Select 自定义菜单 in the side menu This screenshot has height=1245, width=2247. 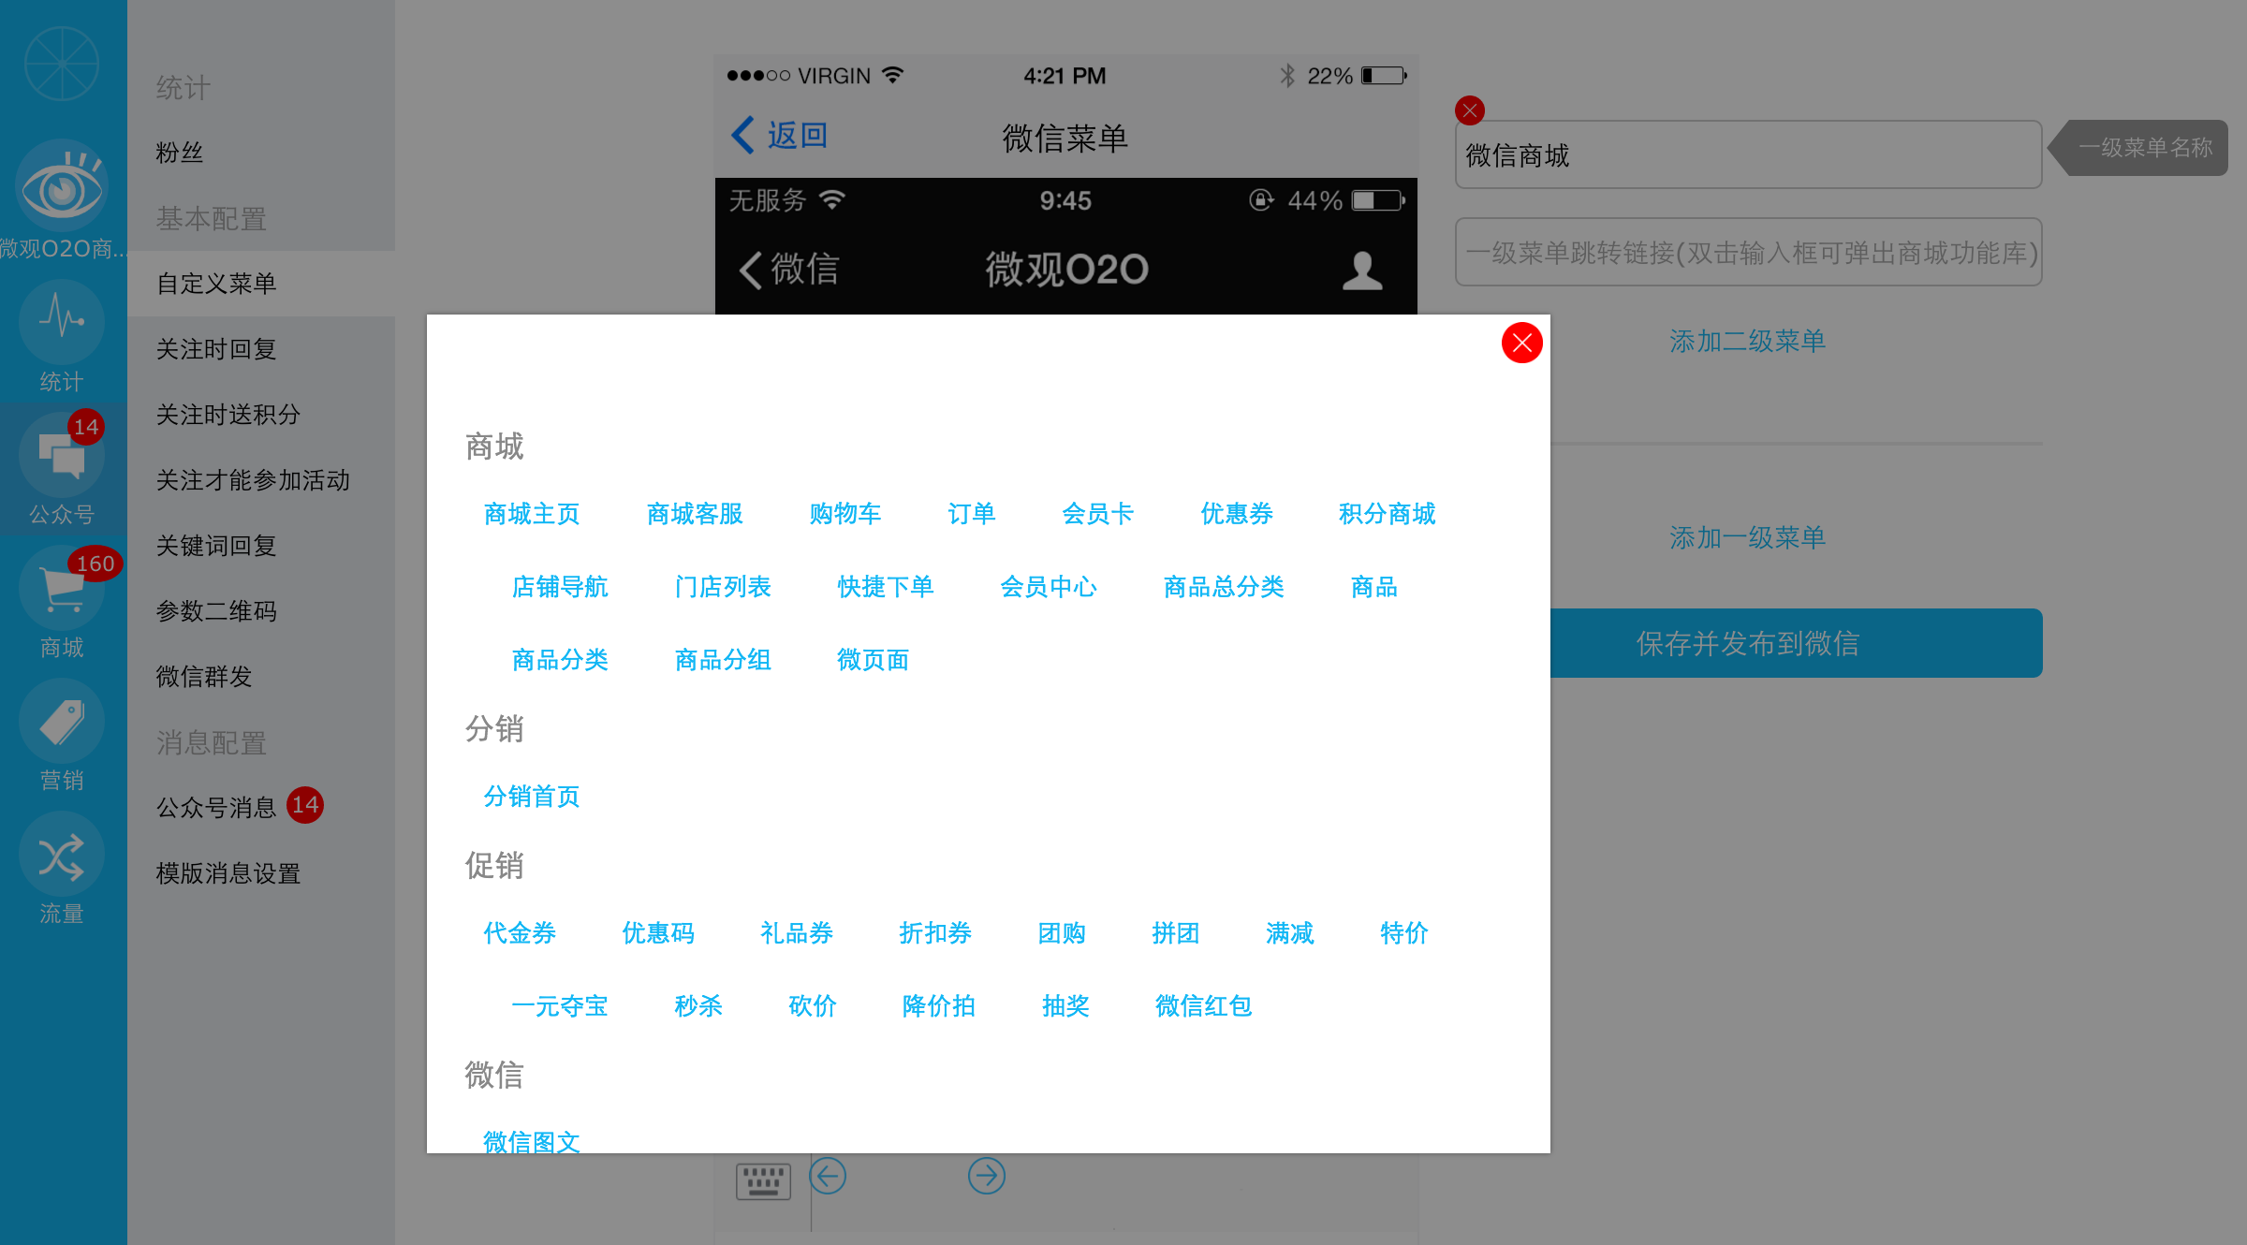(261, 284)
